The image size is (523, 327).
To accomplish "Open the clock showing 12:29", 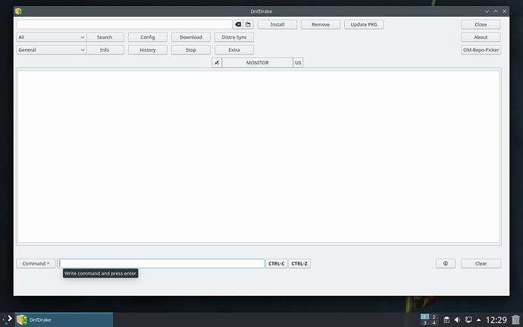I will 496,320.
